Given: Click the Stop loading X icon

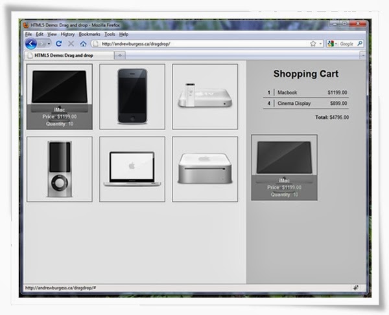Looking at the screenshot, I should (71, 44).
